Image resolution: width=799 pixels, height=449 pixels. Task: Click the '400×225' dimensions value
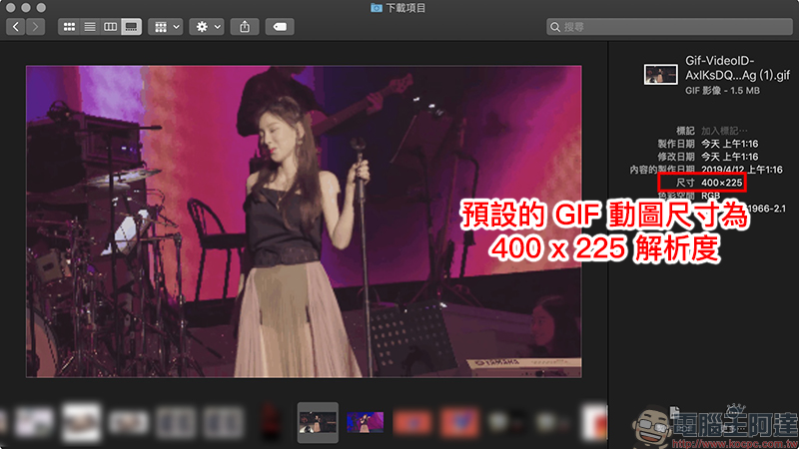(721, 183)
